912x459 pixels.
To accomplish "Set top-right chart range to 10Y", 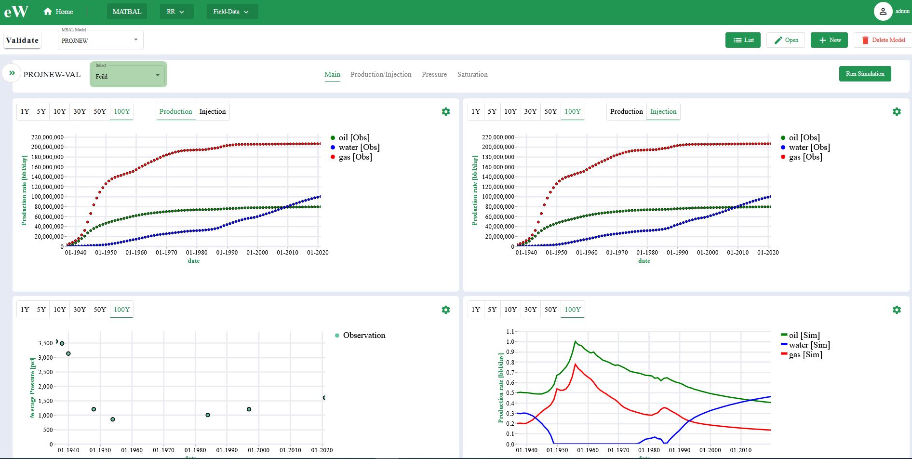I will (x=510, y=111).
